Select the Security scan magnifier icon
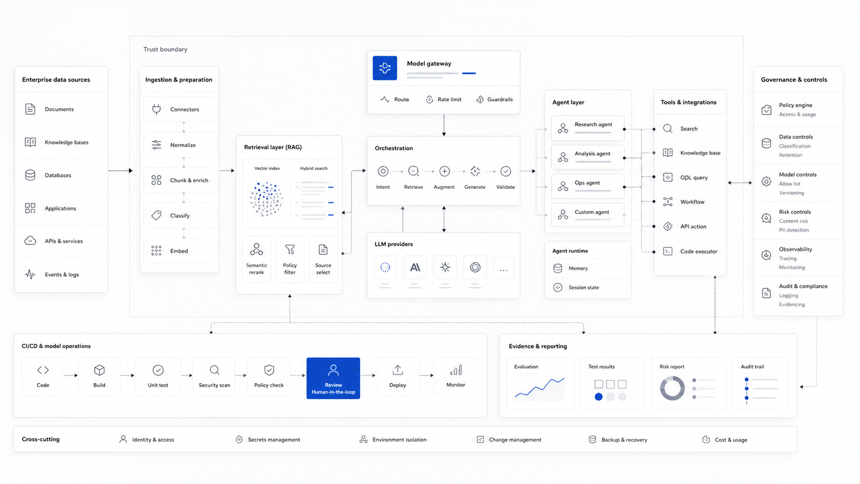This screenshot has height=484, width=860. coord(214,370)
